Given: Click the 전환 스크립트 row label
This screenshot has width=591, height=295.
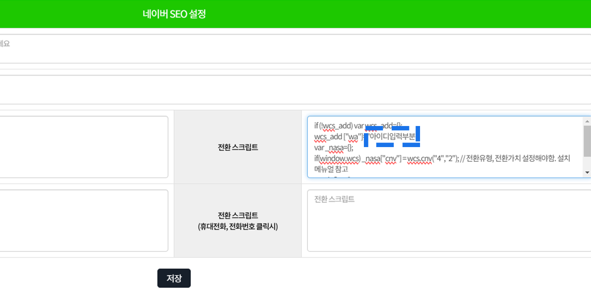Looking at the screenshot, I should [238, 147].
